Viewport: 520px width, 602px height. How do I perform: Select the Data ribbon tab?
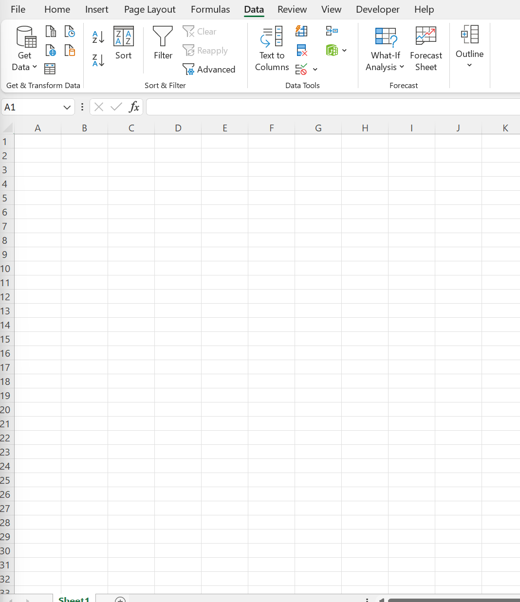tap(254, 9)
